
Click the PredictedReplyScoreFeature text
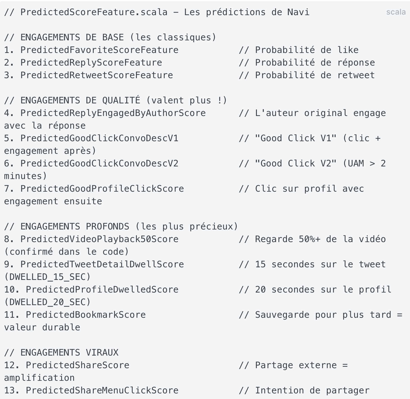[x=91, y=62]
